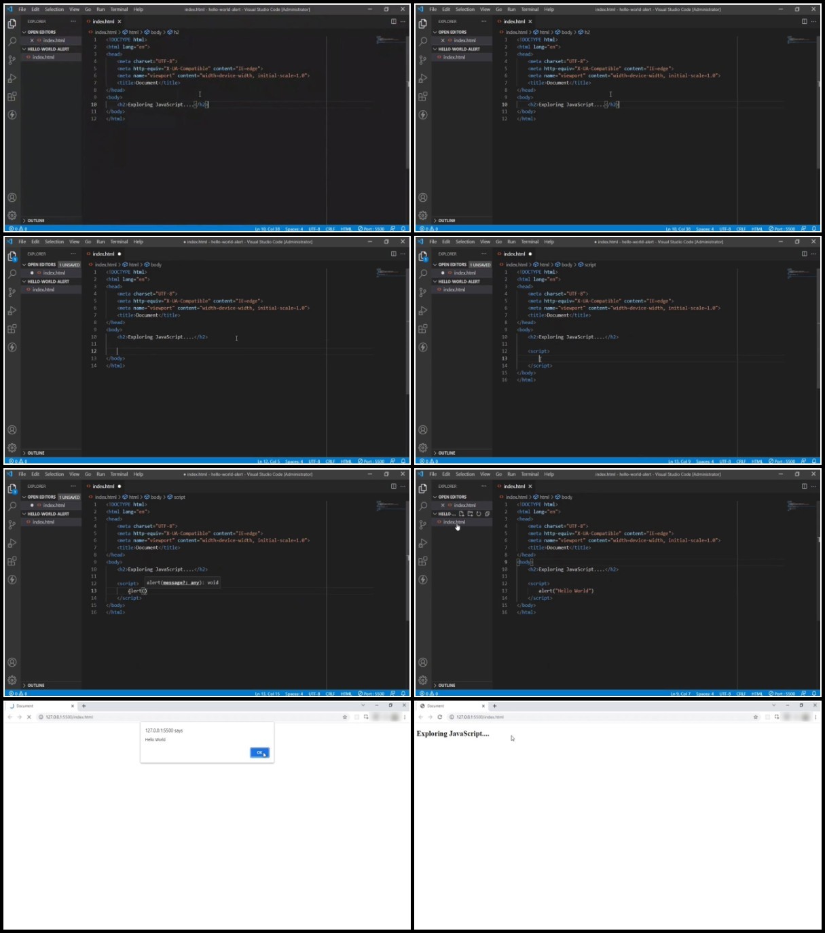Open Extensions view in top-right VS Code window
Screen dimensions: 825x933
422,96
